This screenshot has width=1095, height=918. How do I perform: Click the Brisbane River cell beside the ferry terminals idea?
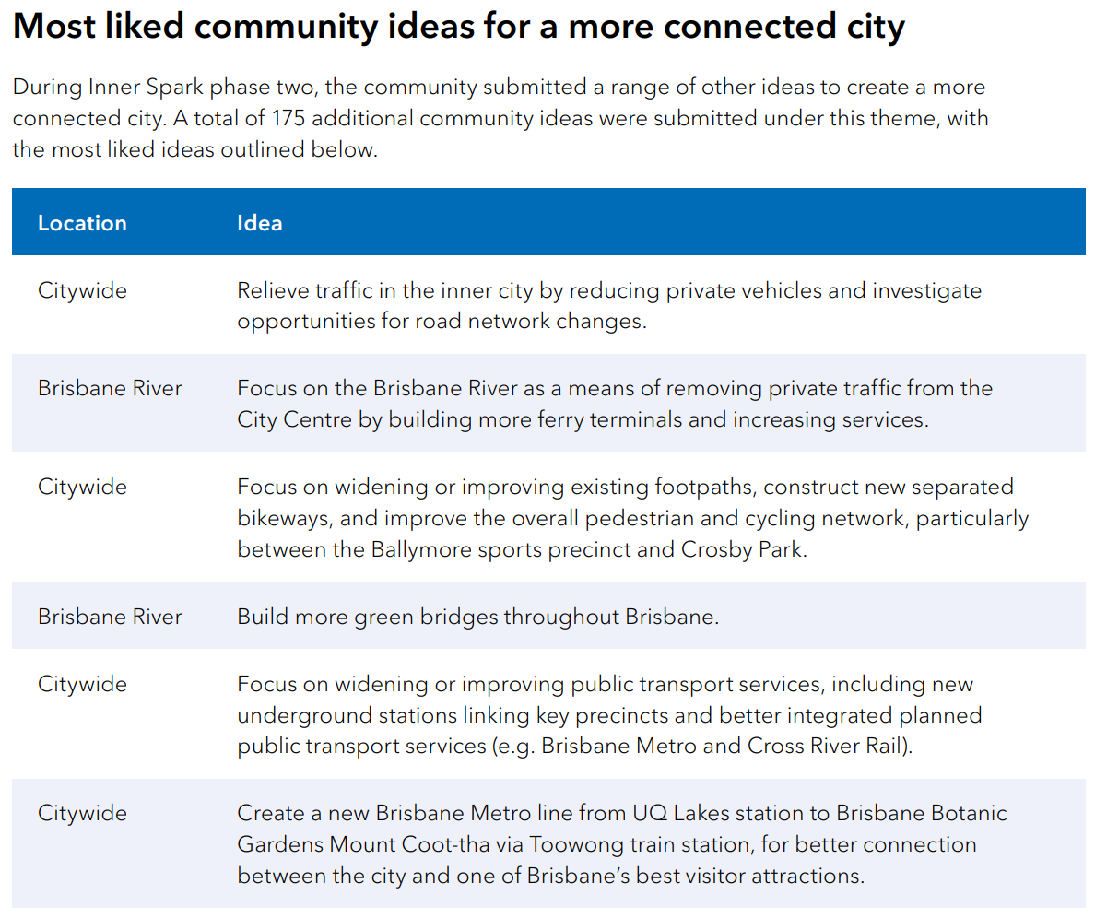pos(110,388)
